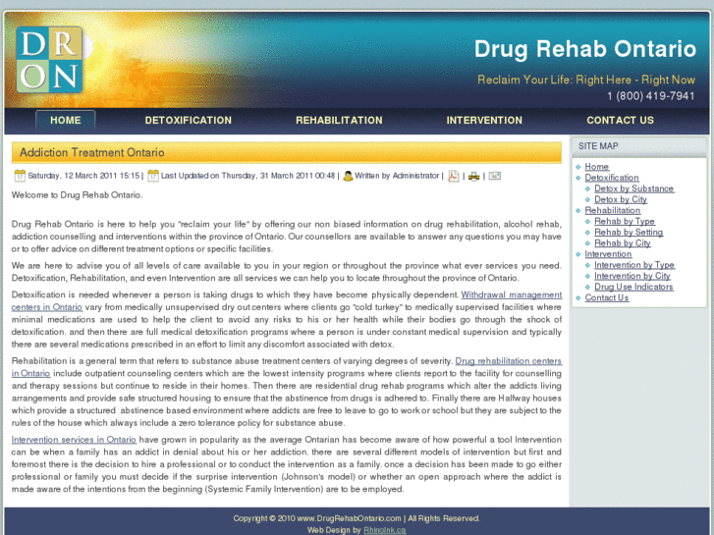Visit RhinoInk.ca web design link
714x535 pixels.
pyautogui.click(x=384, y=530)
